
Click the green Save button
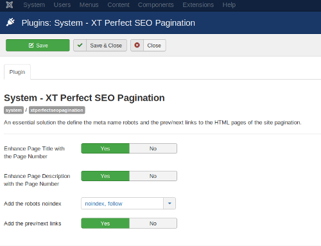[x=38, y=45]
